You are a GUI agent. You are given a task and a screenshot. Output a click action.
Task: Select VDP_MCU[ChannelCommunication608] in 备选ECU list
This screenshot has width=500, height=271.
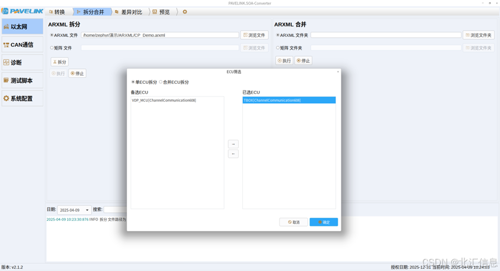177,100
